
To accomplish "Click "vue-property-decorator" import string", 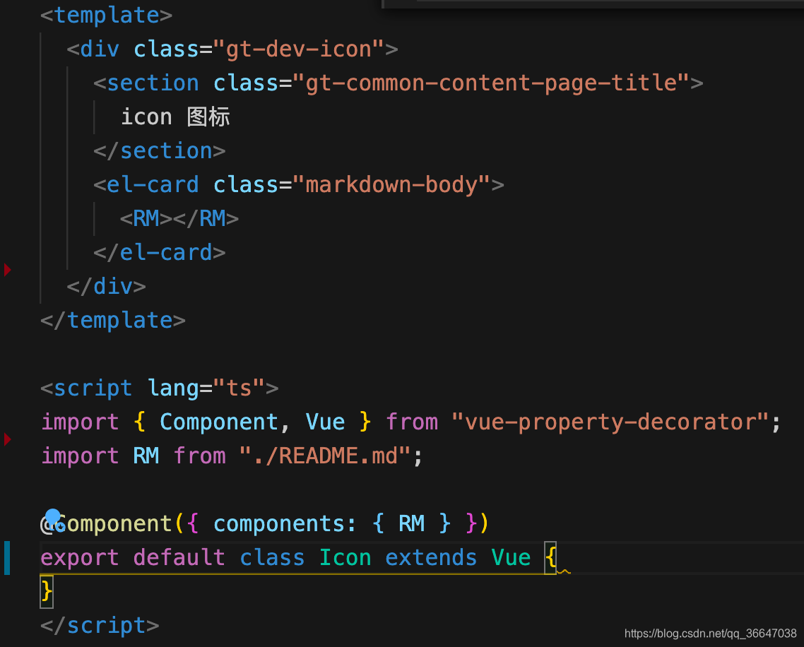I will pyautogui.click(x=610, y=422).
